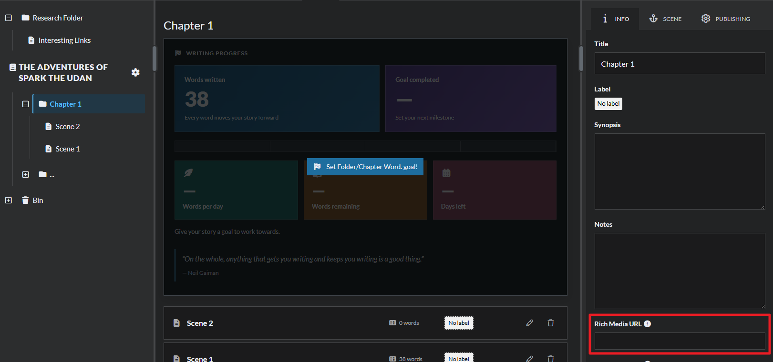Click the Words written 38 card

tap(277, 99)
